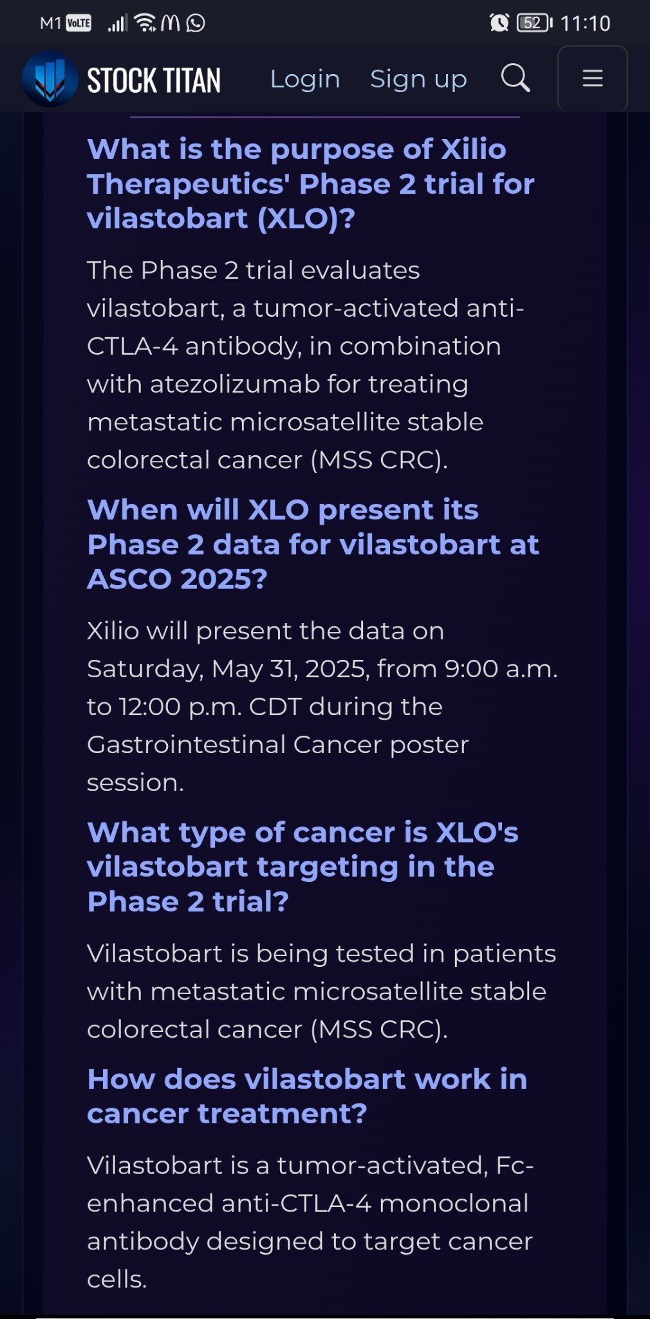
Task: Open the Sign up link
Action: [x=418, y=79]
